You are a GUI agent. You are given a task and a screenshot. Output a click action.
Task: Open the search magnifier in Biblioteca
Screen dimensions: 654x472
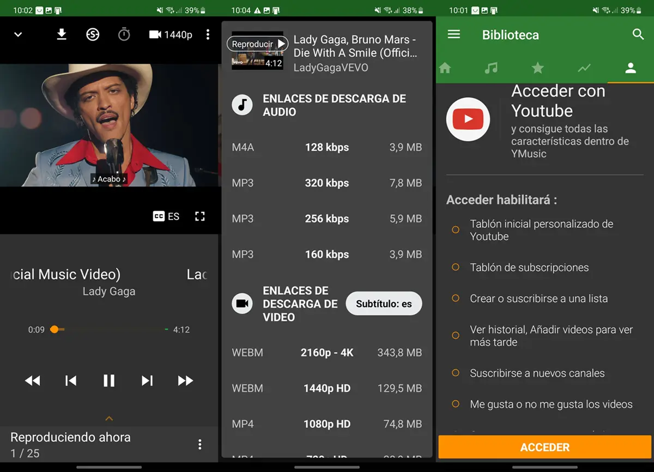click(x=638, y=34)
